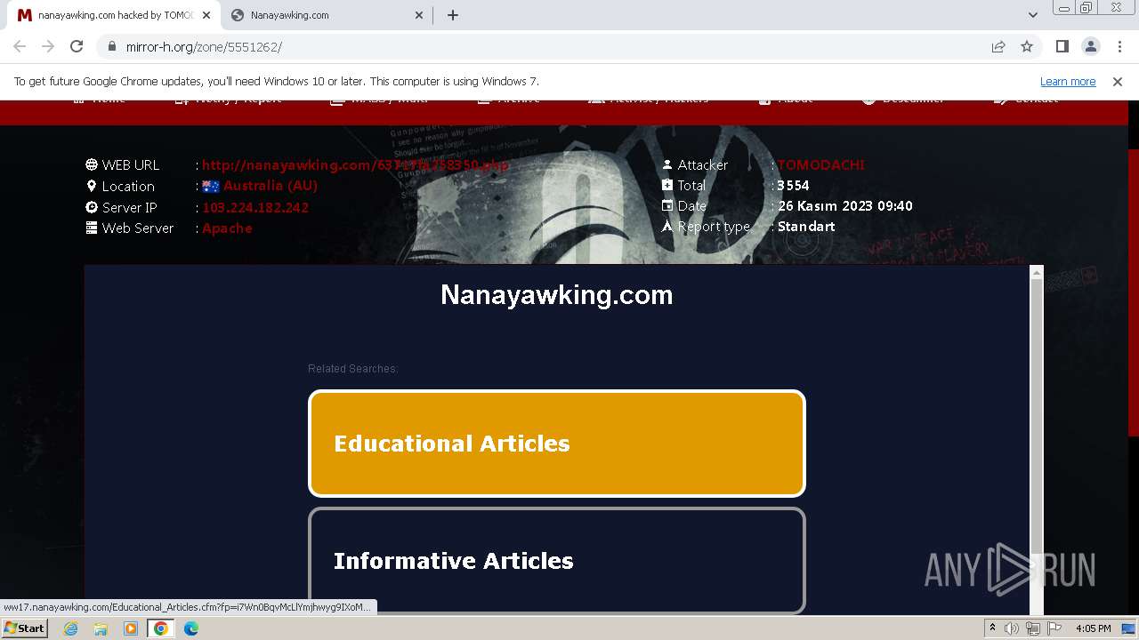Click the server IP 103.224.182.242 link
1139x640 pixels.
pos(255,207)
